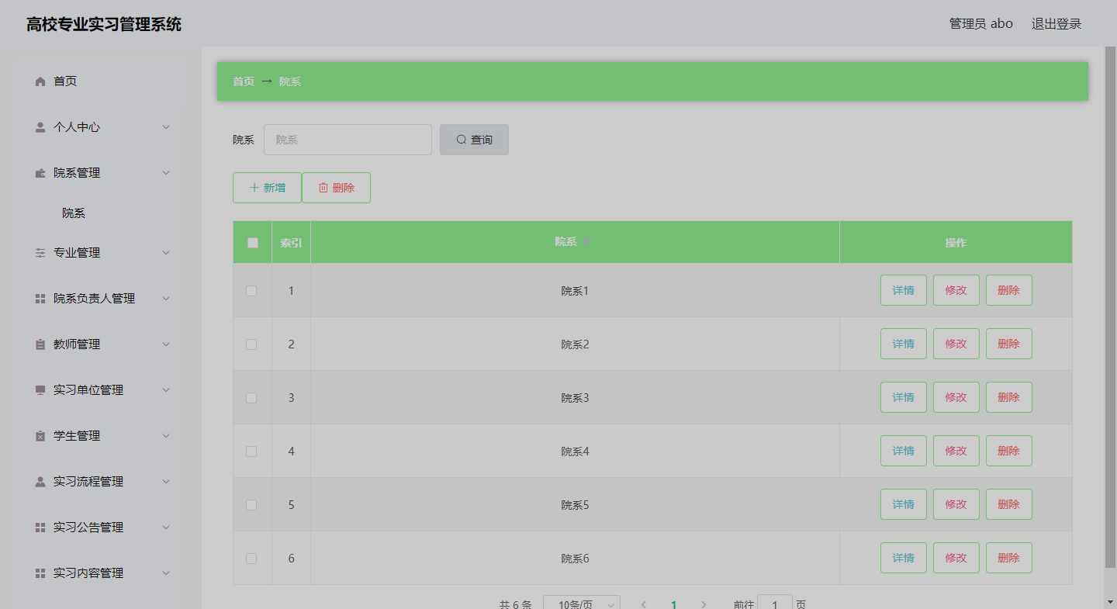The image size is (1117, 609).
Task: Open the 院系 submenu item in sidebar
Action: click(x=74, y=213)
